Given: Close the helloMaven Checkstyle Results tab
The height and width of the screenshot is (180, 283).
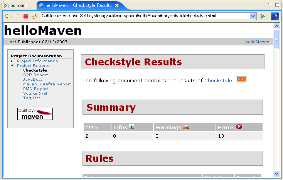Looking at the screenshot, I should [x=117, y=5].
